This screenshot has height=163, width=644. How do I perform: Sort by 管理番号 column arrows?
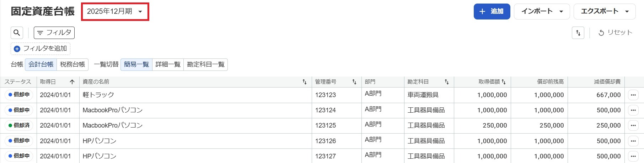point(354,82)
